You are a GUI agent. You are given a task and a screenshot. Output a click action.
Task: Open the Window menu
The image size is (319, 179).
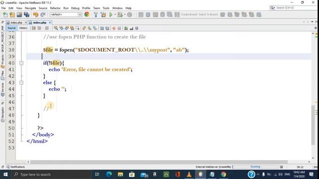point(117,8)
